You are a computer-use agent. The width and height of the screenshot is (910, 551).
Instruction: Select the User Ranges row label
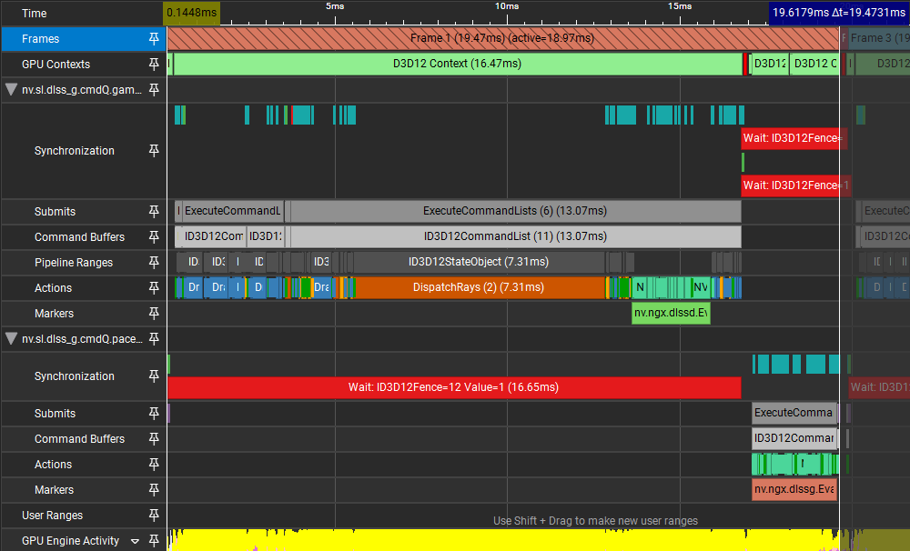[52, 516]
